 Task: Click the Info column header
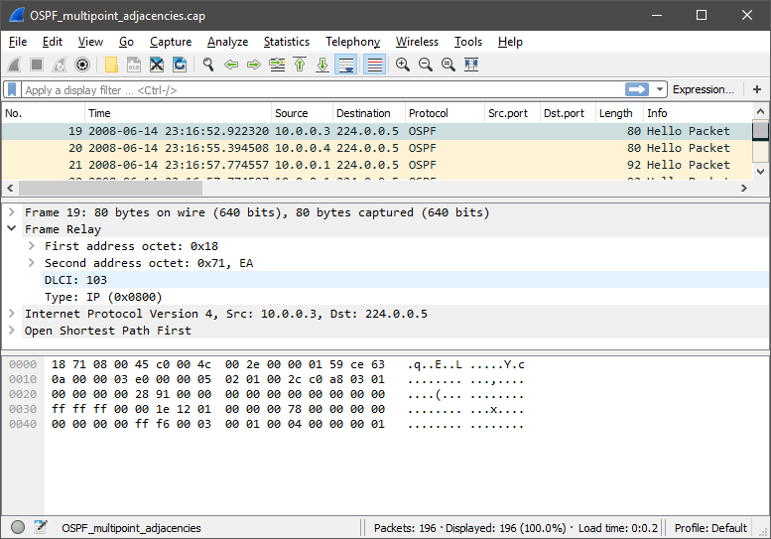click(x=698, y=113)
